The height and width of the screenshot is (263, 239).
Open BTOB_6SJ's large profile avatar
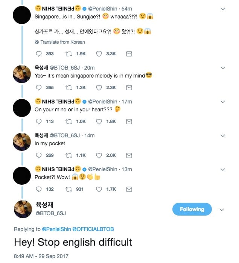(22, 209)
